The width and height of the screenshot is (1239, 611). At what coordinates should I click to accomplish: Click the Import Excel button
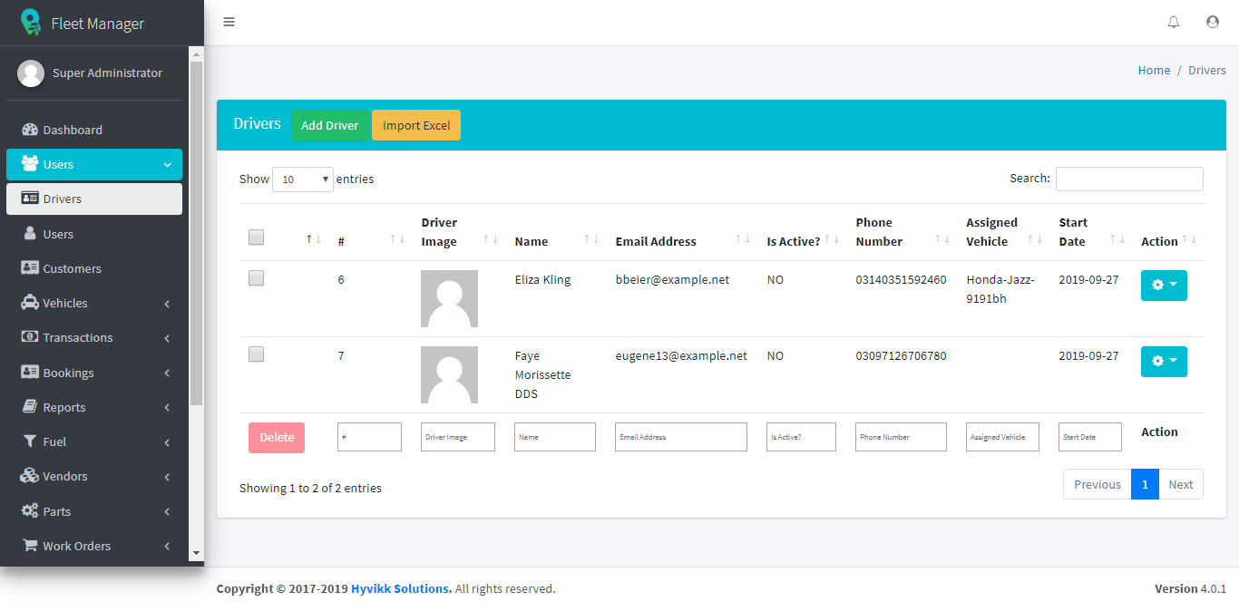point(416,125)
